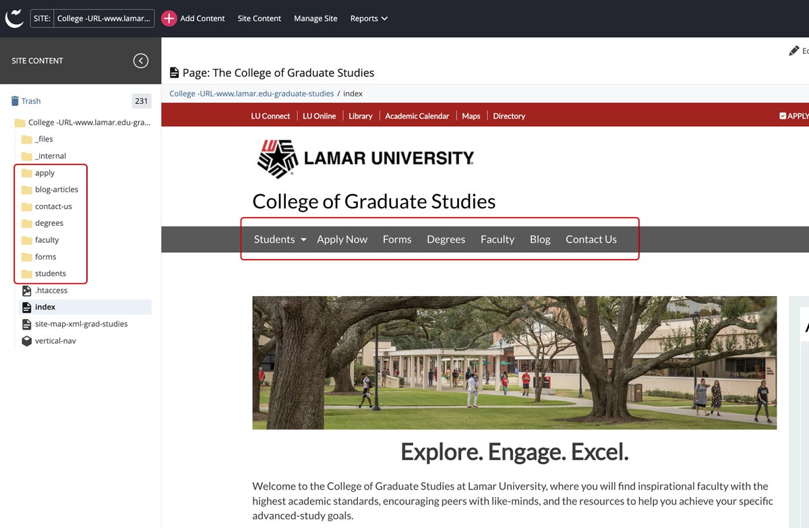Click Site Content in the top menu bar
809x528 pixels.
(259, 18)
